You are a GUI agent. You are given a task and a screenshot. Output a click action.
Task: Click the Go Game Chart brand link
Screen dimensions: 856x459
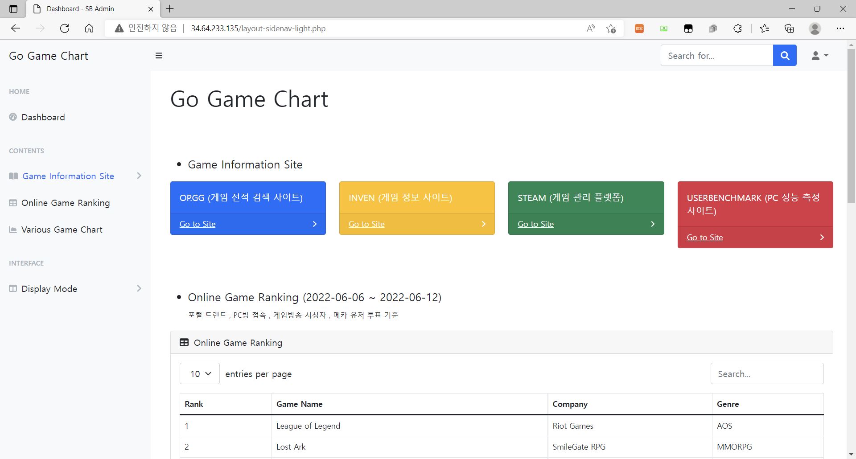click(49, 56)
